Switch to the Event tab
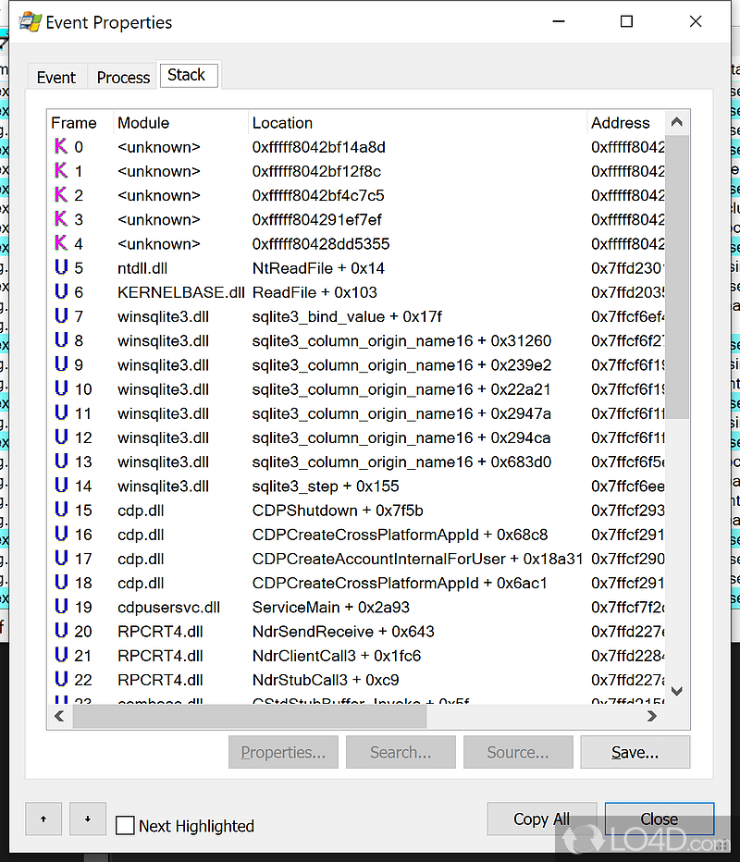 [x=56, y=78]
